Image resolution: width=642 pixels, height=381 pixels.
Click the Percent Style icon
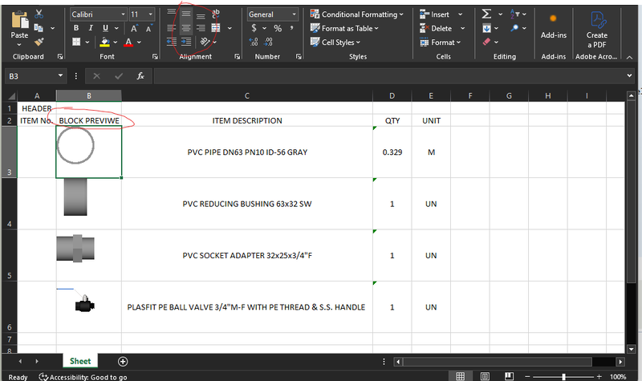click(278, 29)
